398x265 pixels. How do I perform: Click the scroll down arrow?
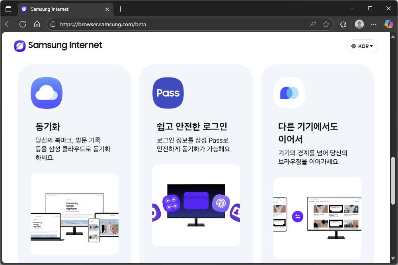pos(393,258)
